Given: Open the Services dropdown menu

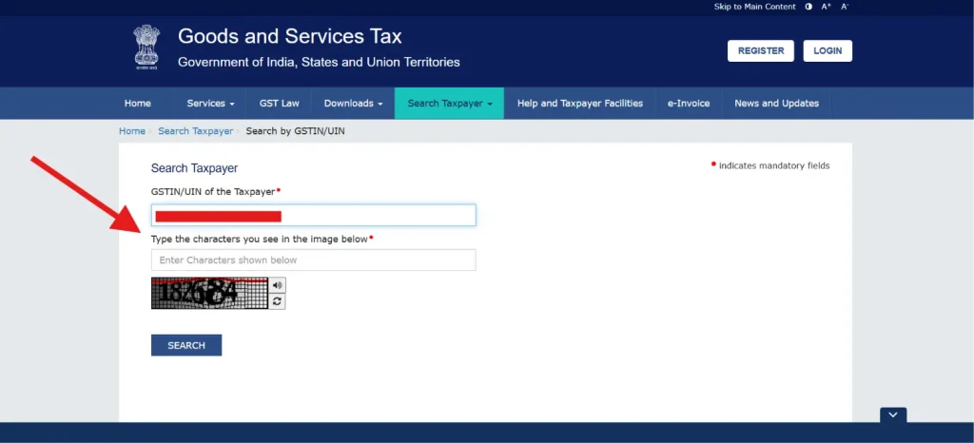Looking at the screenshot, I should tap(210, 104).
